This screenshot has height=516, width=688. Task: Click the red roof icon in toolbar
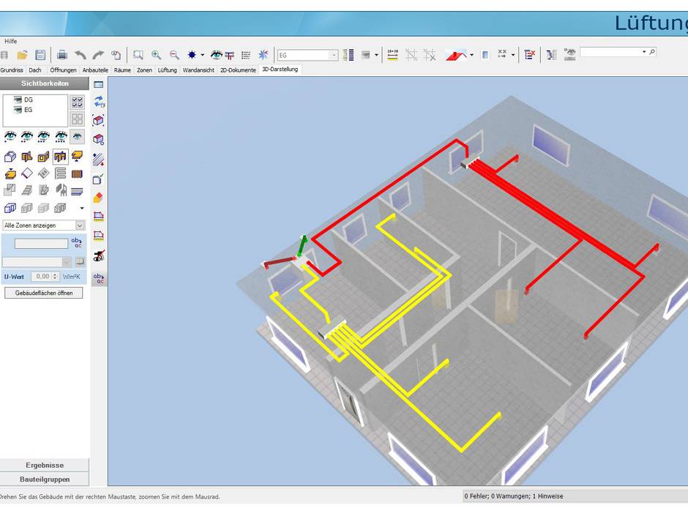pyautogui.click(x=457, y=55)
